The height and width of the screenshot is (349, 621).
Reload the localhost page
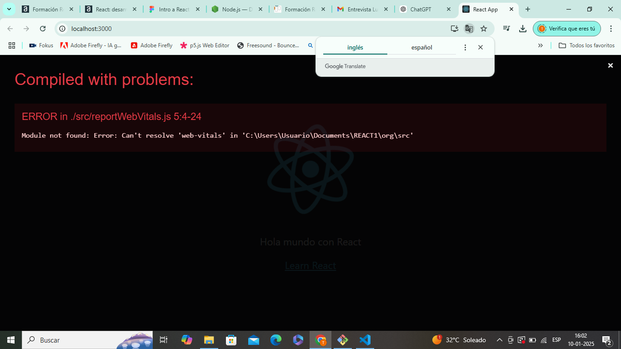point(43,29)
